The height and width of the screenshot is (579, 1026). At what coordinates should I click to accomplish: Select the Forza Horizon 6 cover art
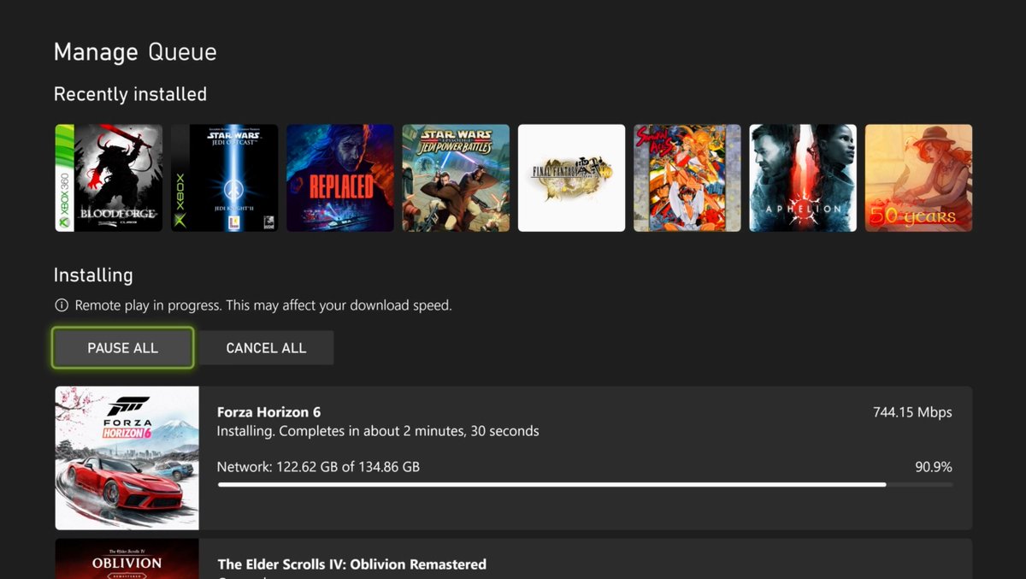click(x=127, y=458)
